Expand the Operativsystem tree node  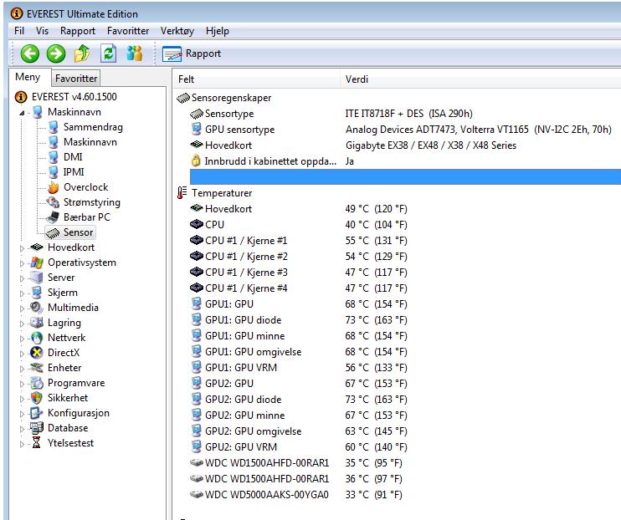(x=22, y=263)
